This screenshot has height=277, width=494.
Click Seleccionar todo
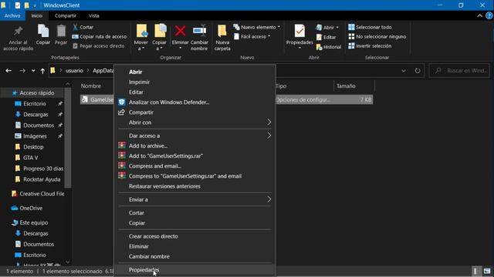pyautogui.click(x=370, y=27)
